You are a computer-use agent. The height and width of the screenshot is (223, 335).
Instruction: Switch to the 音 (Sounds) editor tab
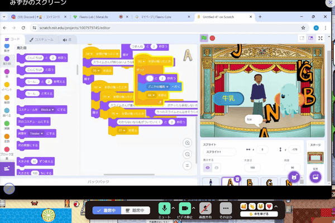[68, 40]
